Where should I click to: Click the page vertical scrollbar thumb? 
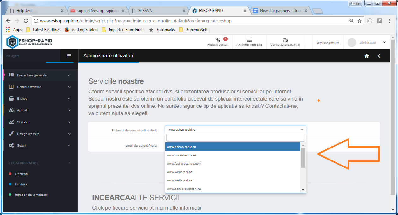[x=392, y=117]
